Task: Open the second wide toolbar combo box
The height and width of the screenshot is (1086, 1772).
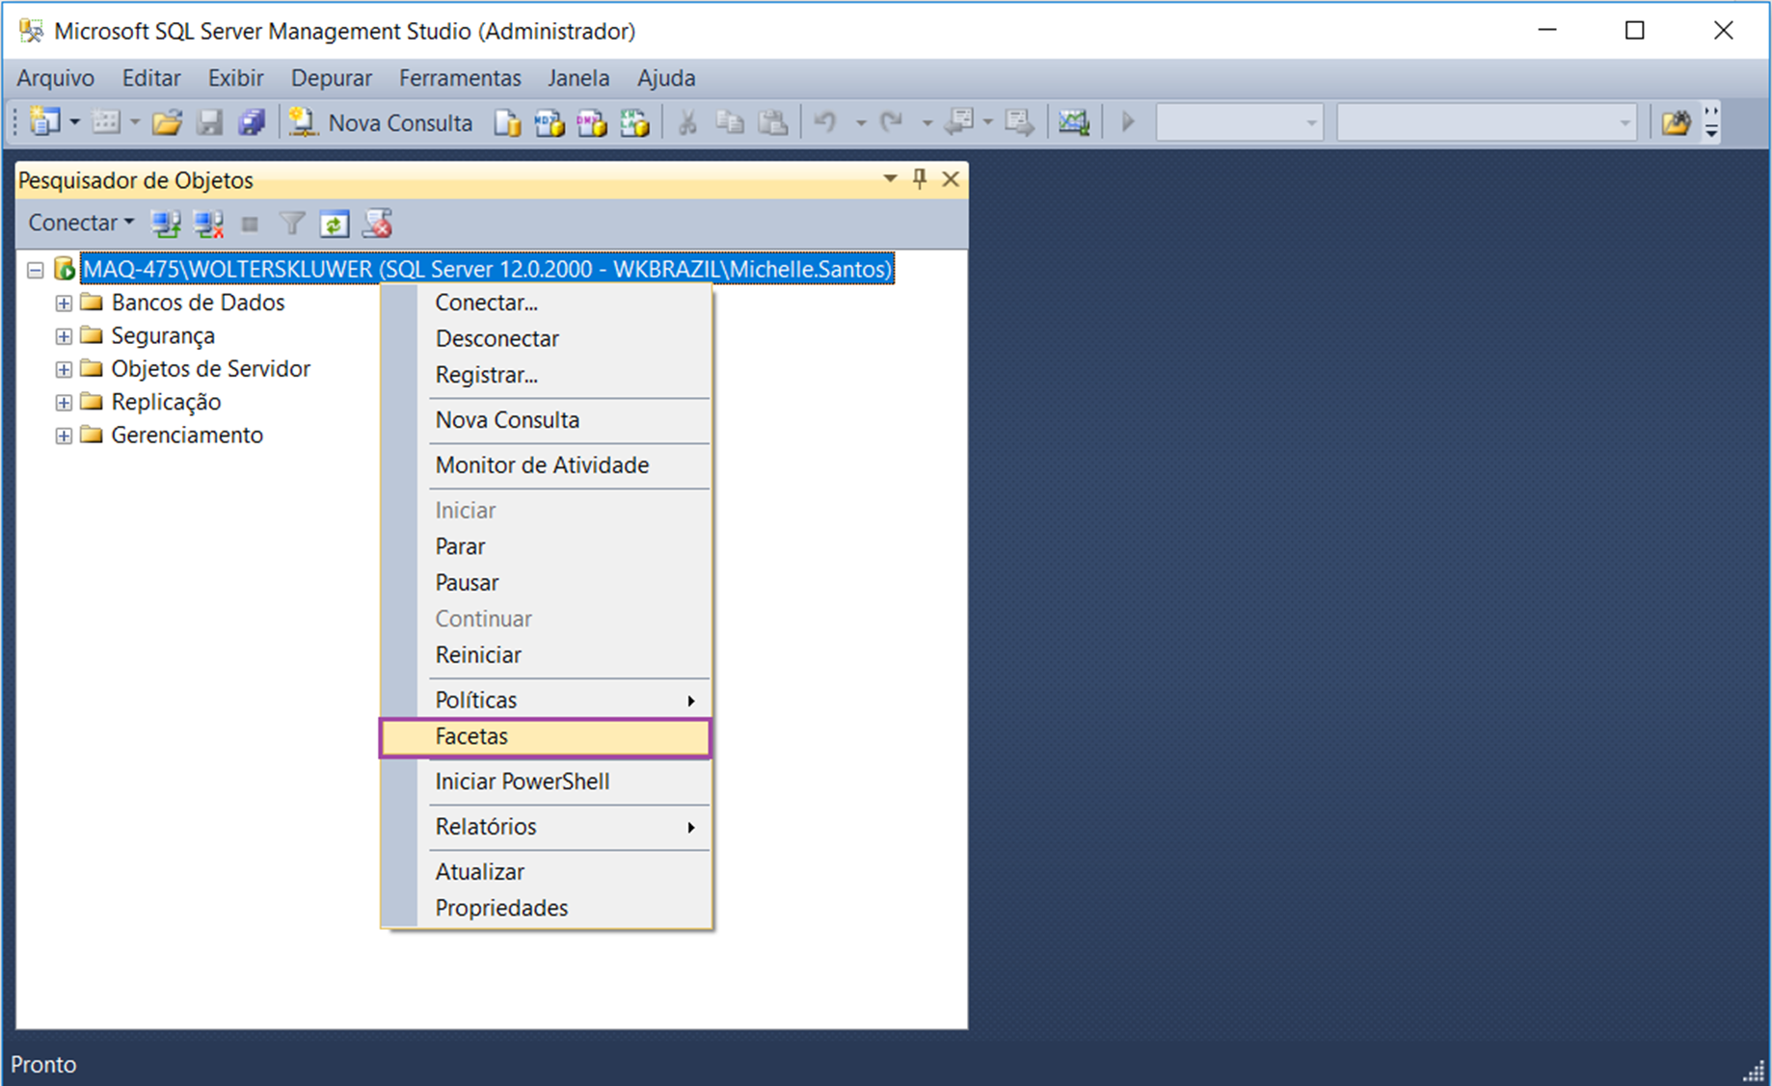Action: 1487,122
